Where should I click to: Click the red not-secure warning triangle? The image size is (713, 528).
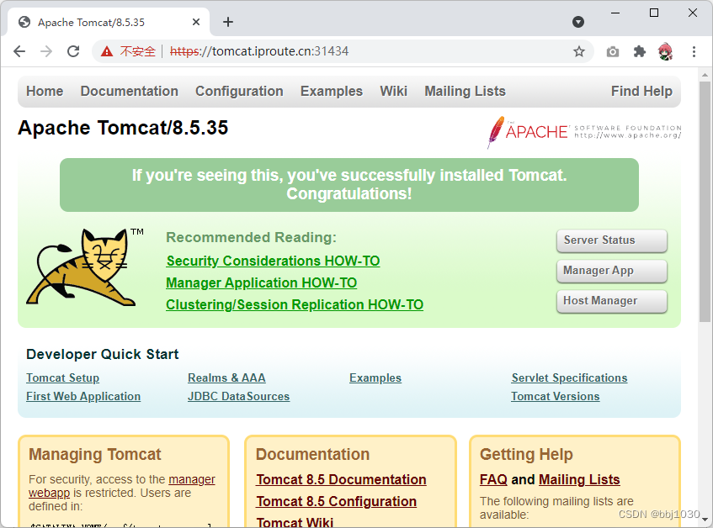(107, 51)
